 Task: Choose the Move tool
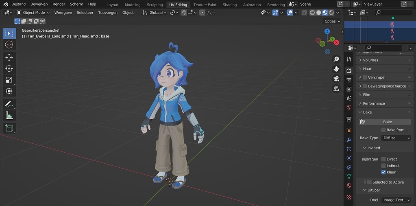(x=9, y=57)
